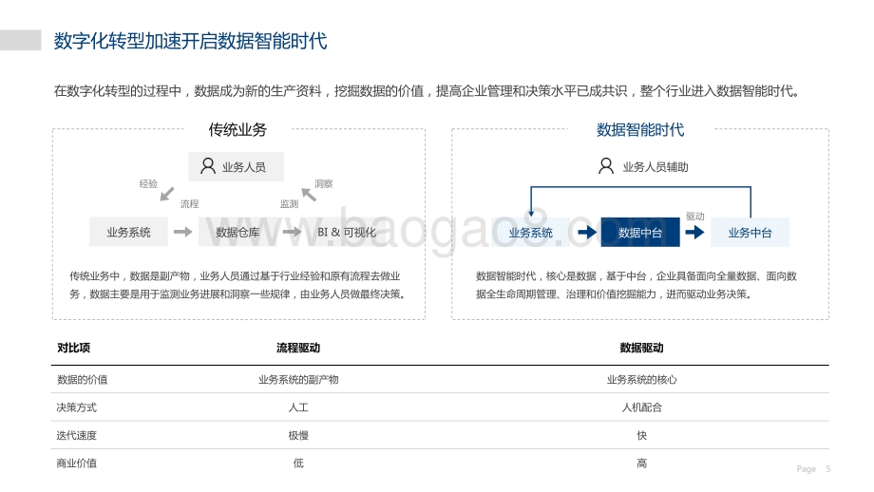The width and height of the screenshot is (874, 492).
Task: Select the 迭代速度 row label
Action: pyautogui.click(x=76, y=435)
